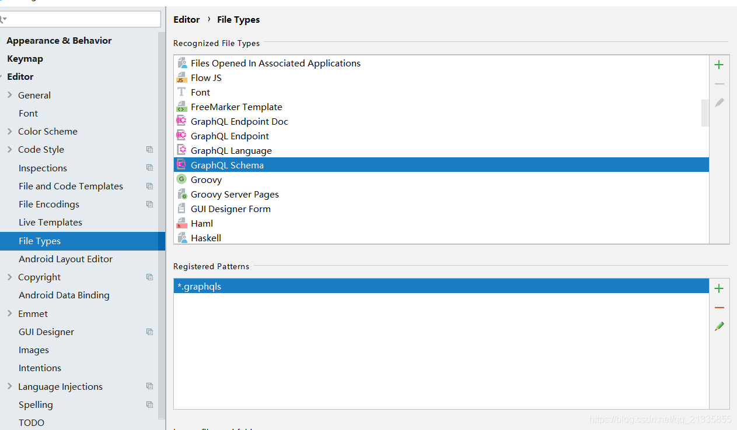Open search history dropdown in settings search
Screen dimensions: 737x430
tap(4, 19)
